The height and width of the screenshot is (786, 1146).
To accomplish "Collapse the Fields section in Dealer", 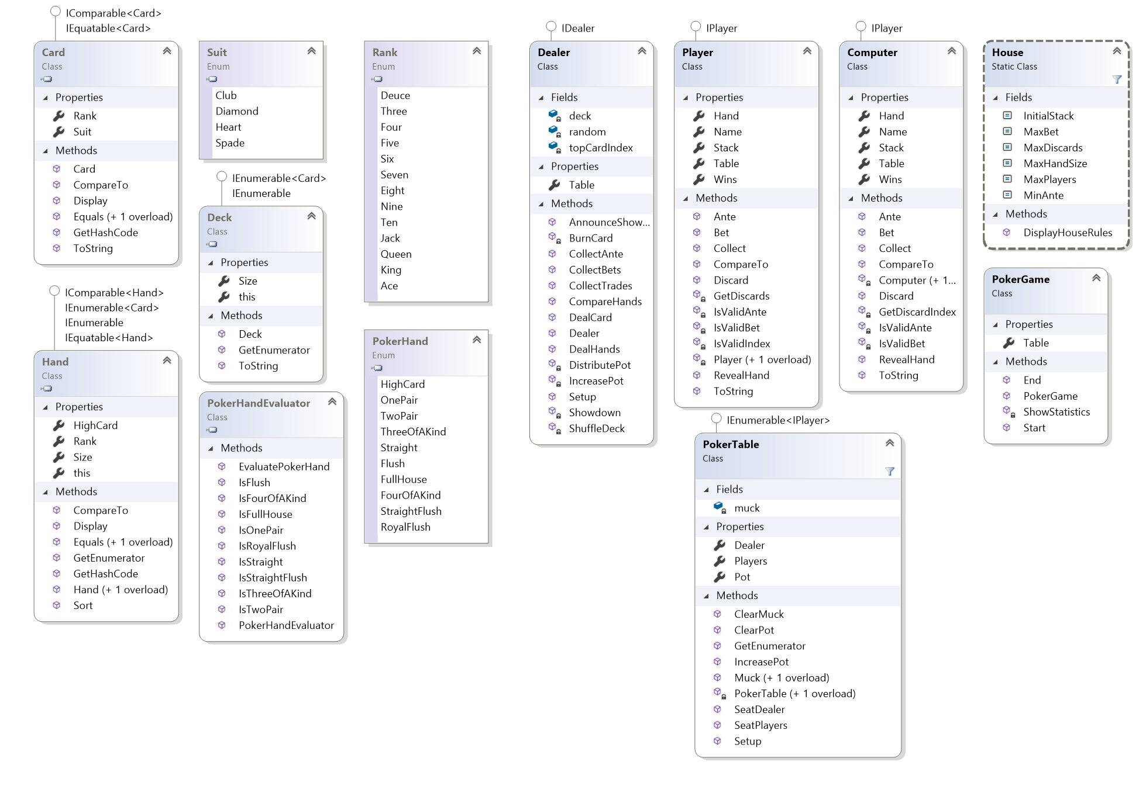I will click(541, 97).
